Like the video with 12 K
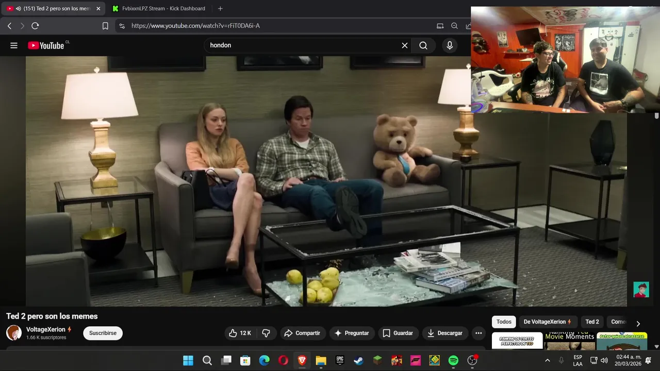The image size is (660, 371). pos(240,333)
